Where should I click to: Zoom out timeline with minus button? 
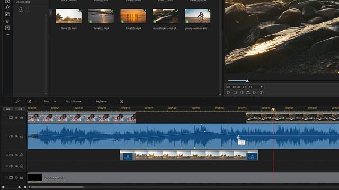click(x=3, y=187)
